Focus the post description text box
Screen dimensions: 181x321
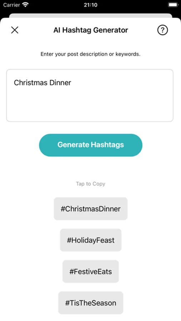click(90, 95)
